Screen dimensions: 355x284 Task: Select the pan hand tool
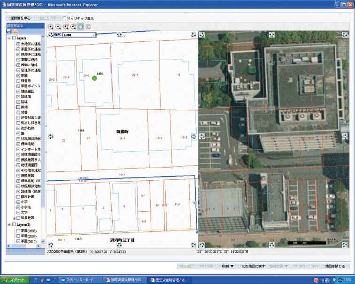(80, 27)
